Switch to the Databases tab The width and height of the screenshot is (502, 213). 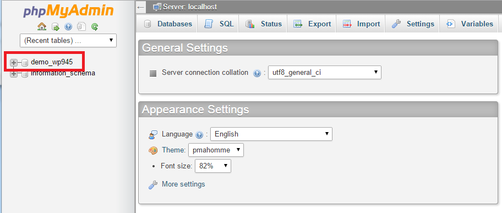(x=168, y=24)
